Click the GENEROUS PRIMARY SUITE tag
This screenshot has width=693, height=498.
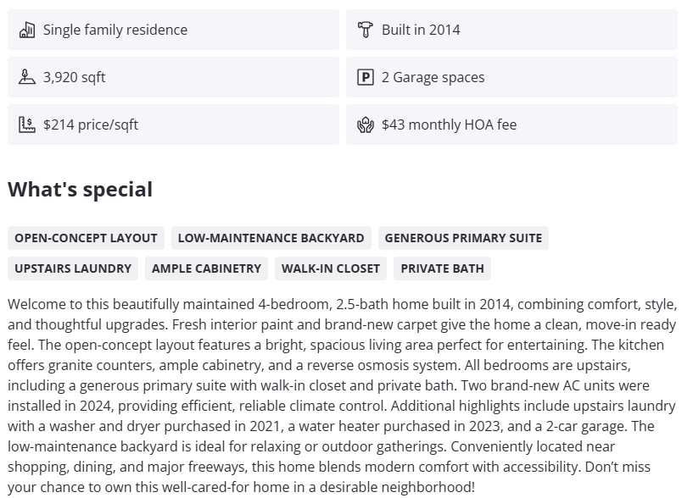coord(463,238)
